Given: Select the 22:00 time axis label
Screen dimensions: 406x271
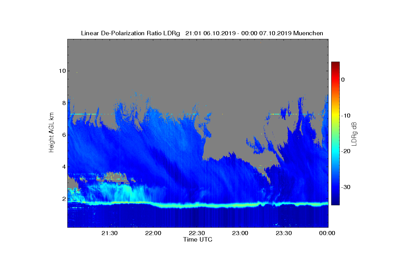Looking at the screenshot, I should [x=154, y=233].
